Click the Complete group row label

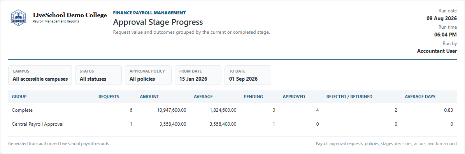click(x=22, y=110)
